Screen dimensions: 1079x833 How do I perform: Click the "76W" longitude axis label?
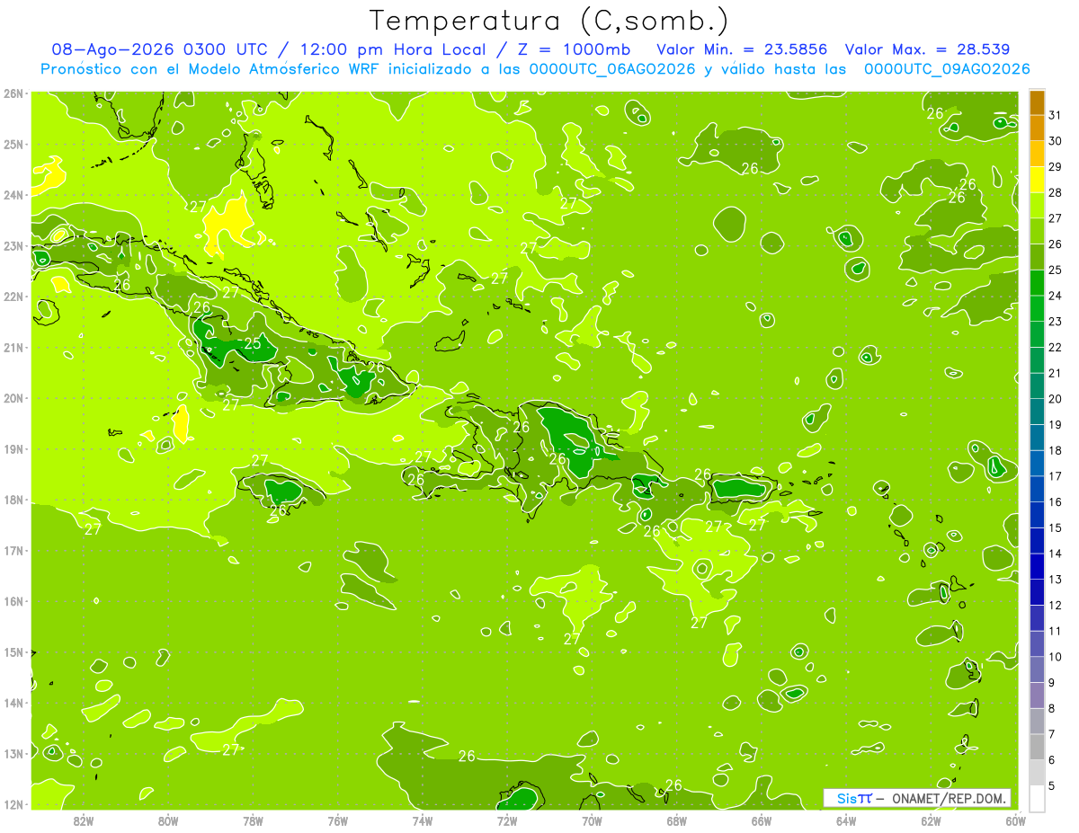point(338,821)
